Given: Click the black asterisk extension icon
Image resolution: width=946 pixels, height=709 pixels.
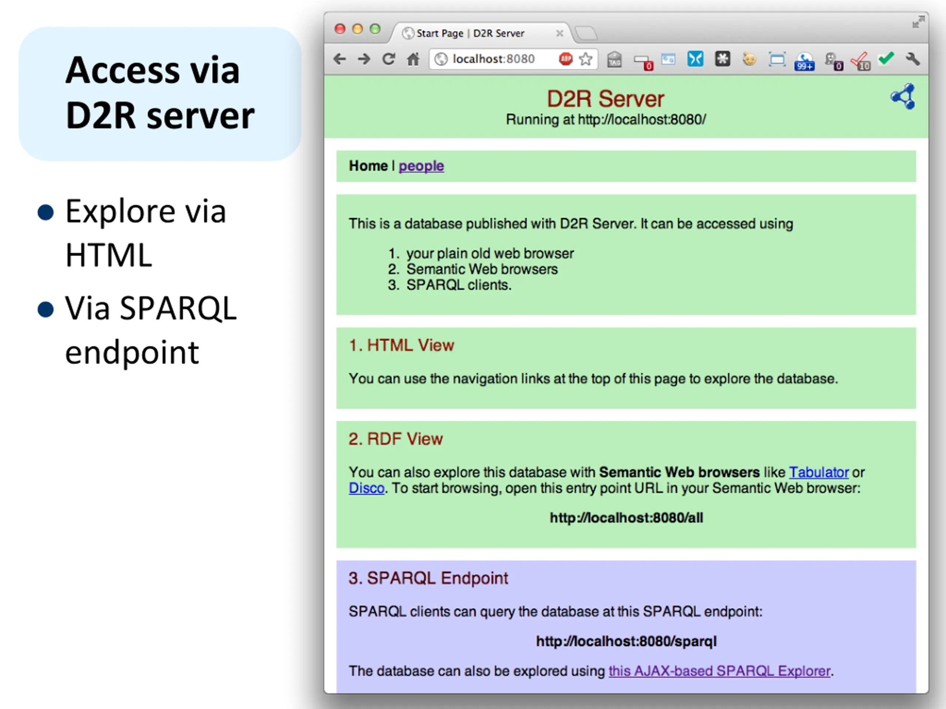Looking at the screenshot, I should tap(723, 59).
